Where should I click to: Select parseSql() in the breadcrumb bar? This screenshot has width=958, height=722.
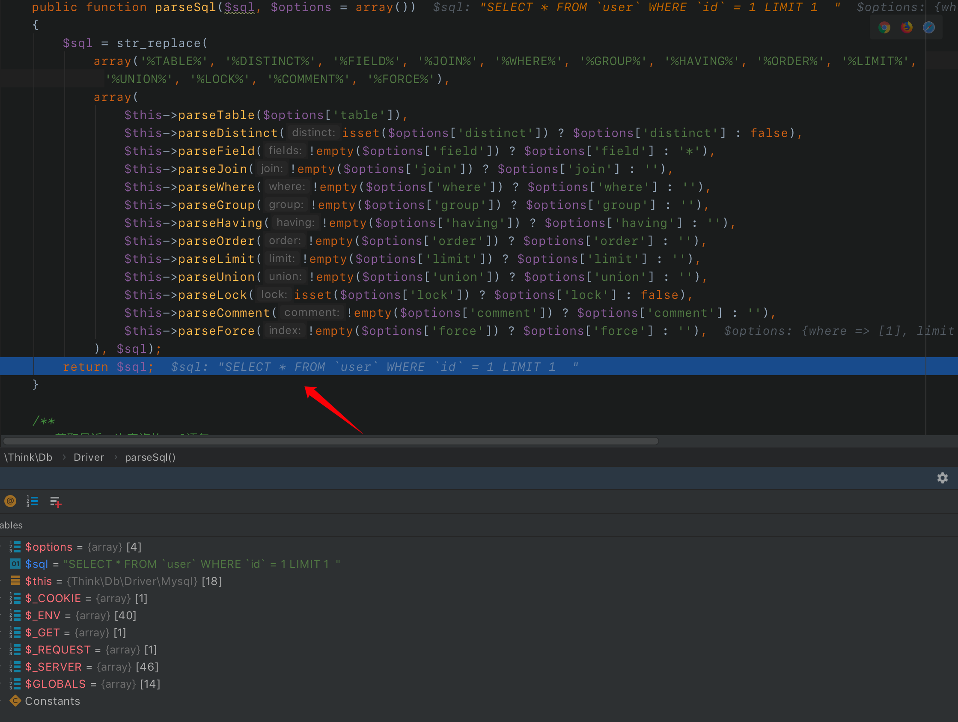[x=150, y=457]
